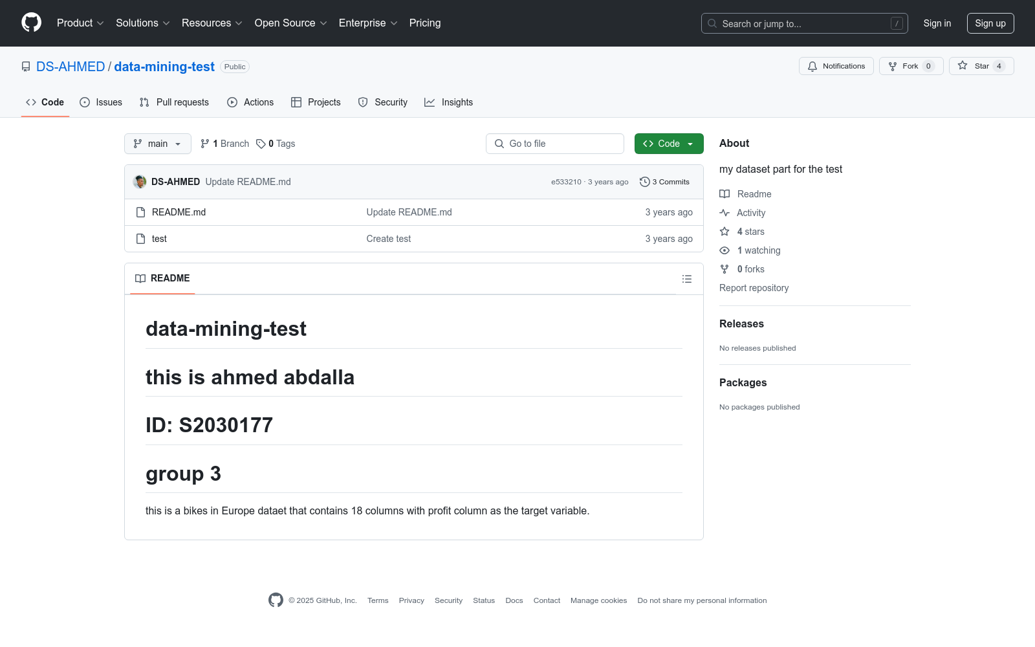Screen dimensions: 1035x647
Task: Click the star icon beside 4 stars
Action: tap(724, 232)
